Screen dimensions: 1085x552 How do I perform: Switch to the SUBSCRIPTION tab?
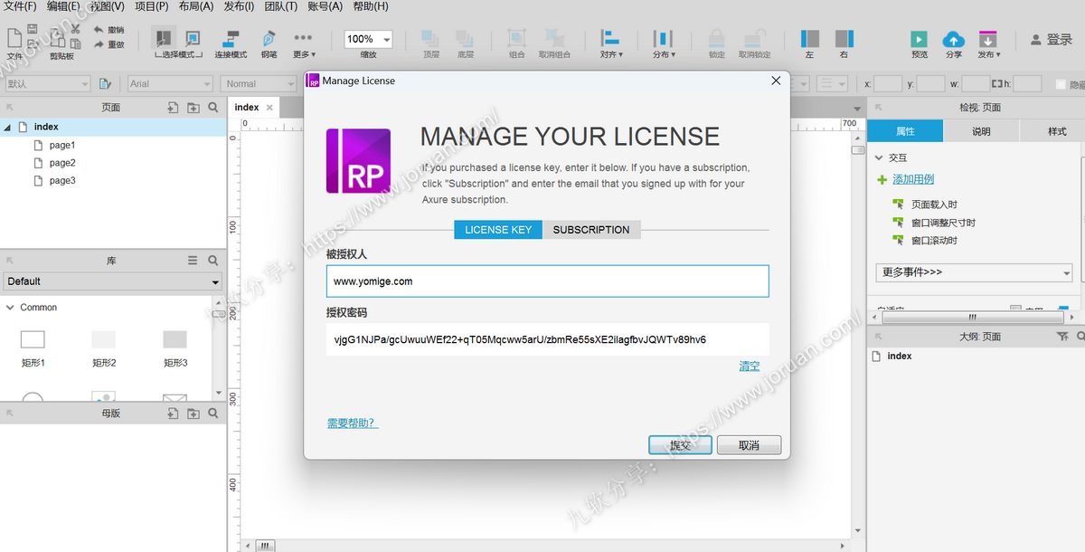591,230
